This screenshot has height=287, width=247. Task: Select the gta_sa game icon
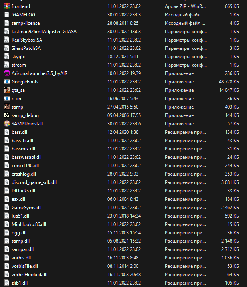(x=7, y=90)
